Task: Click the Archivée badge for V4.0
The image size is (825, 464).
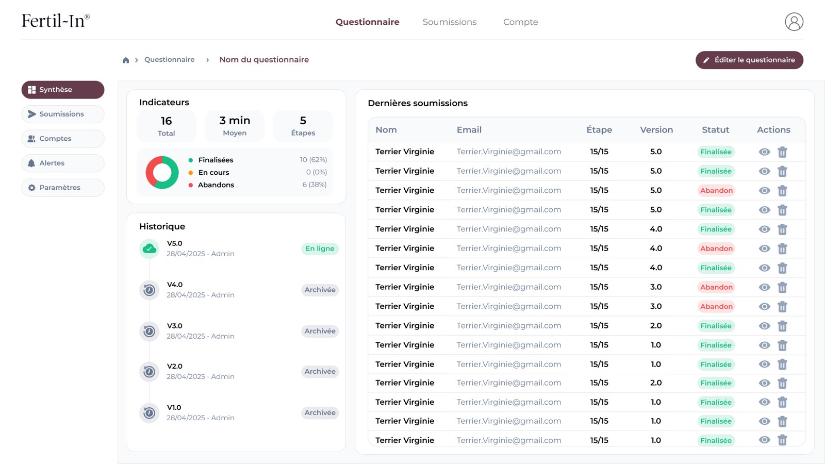Action: point(320,290)
